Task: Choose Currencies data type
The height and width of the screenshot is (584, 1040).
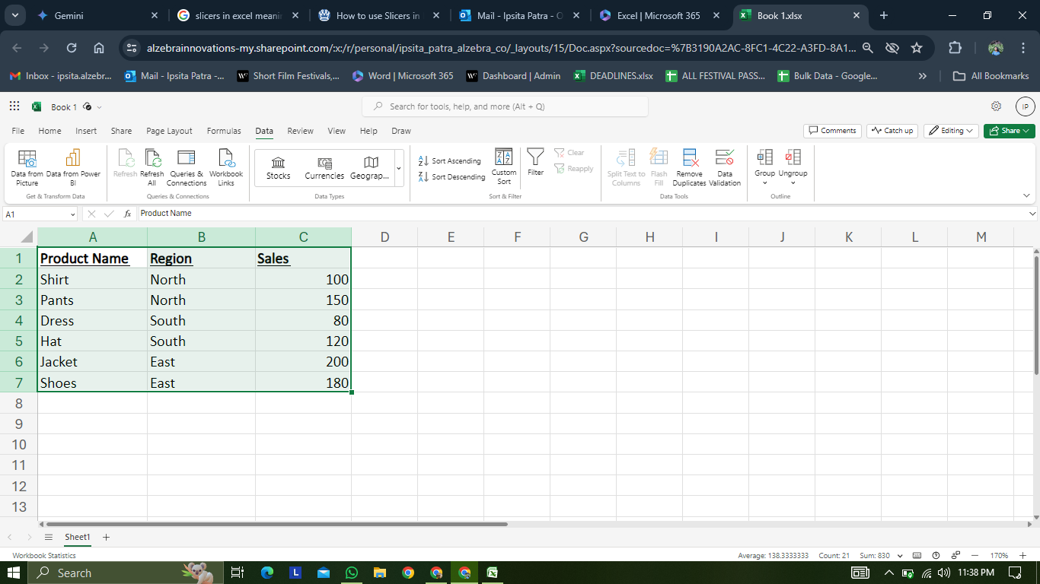Action: pyautogui.click(x=324, y=168)
